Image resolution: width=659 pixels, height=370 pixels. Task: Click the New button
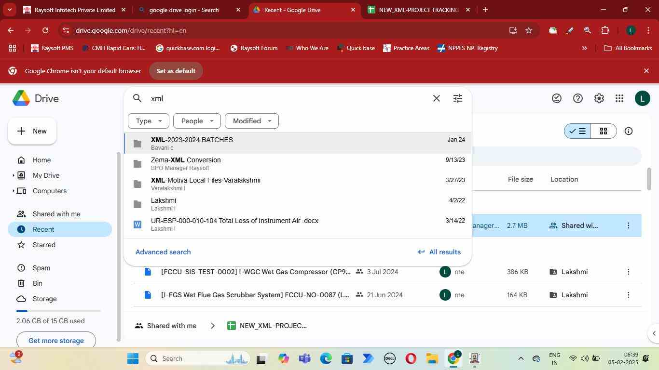[x=32, y=131]
